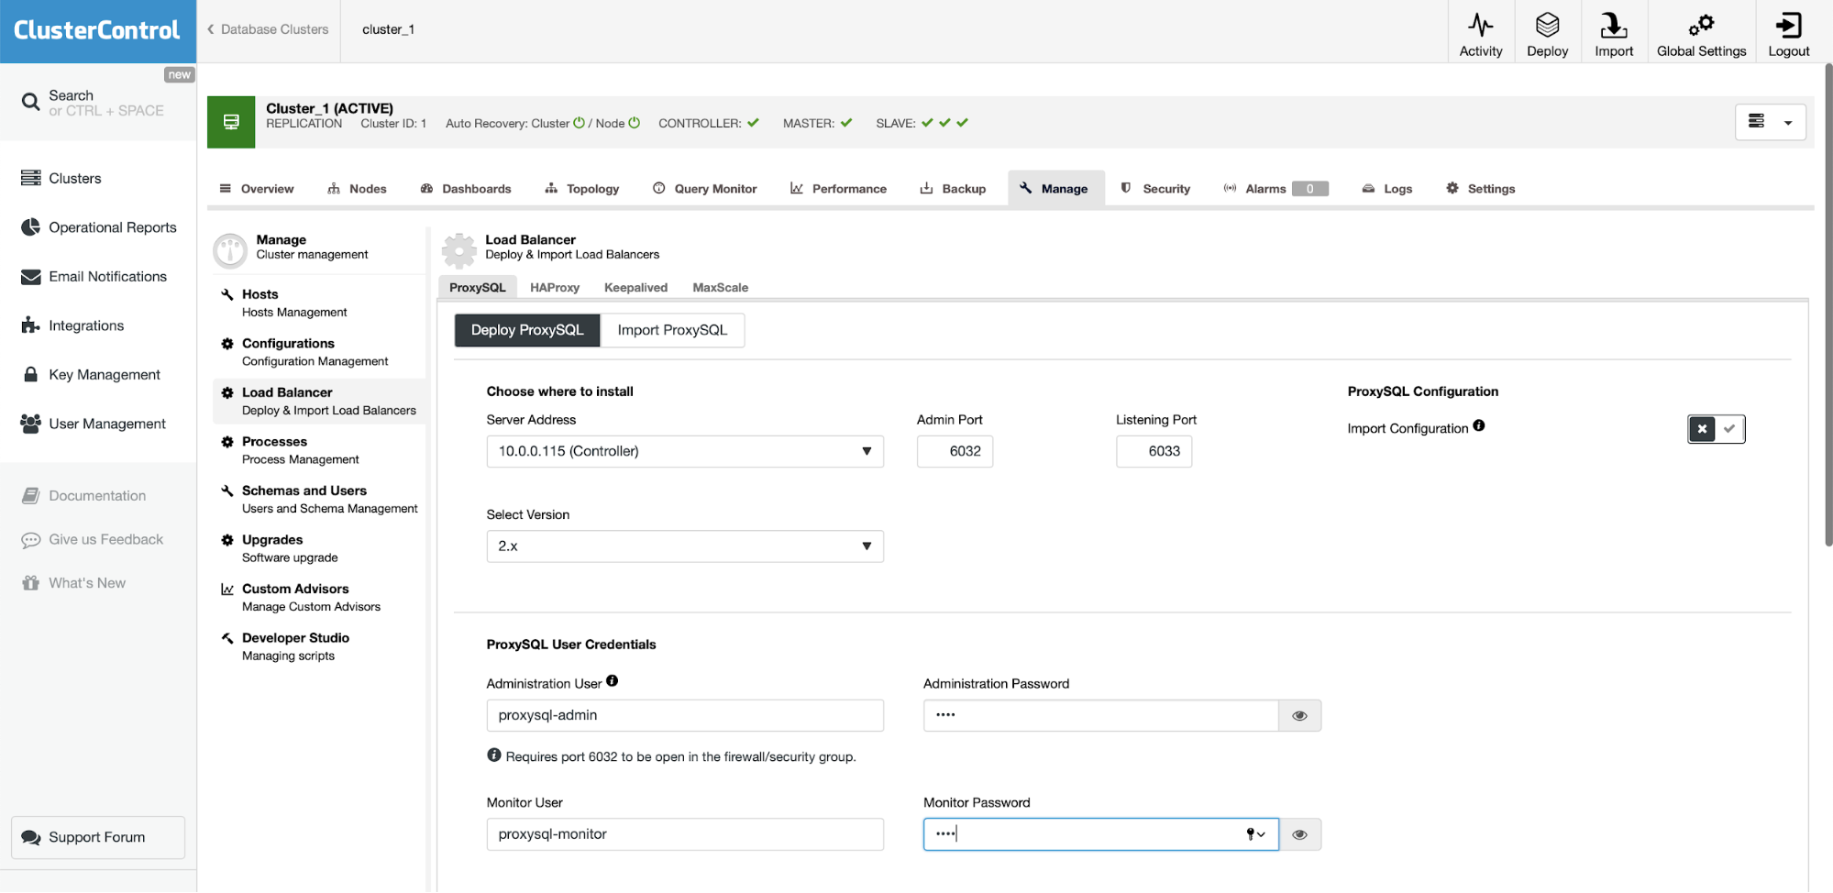Switch to the Query Monitor tab
The image size is (1833, 893).
click(x=704, y=189)
